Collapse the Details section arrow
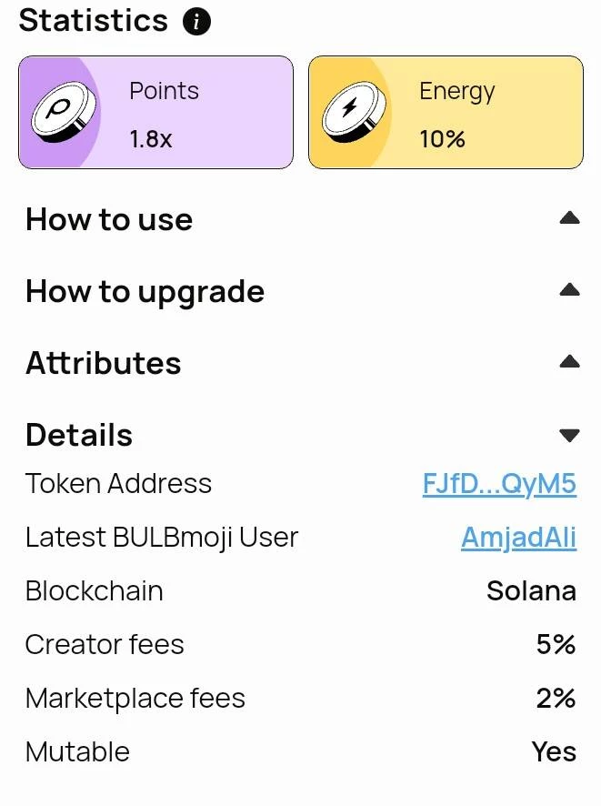 [x=570, y=436]
